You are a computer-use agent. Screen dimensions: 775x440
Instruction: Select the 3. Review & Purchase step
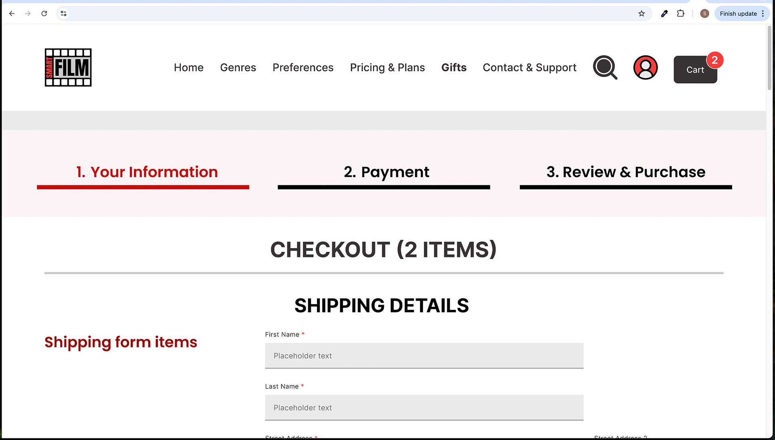tap(626, 172)
